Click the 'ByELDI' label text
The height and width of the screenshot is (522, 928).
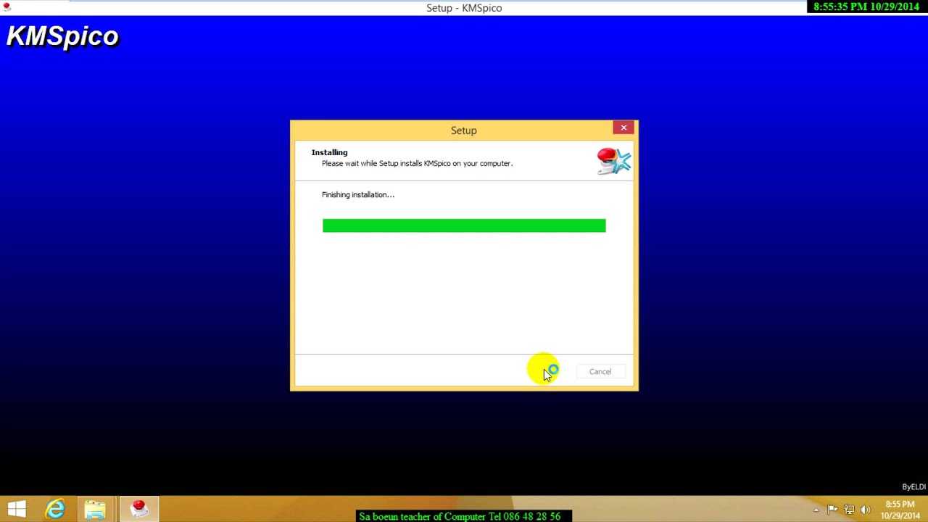(913, 487)
